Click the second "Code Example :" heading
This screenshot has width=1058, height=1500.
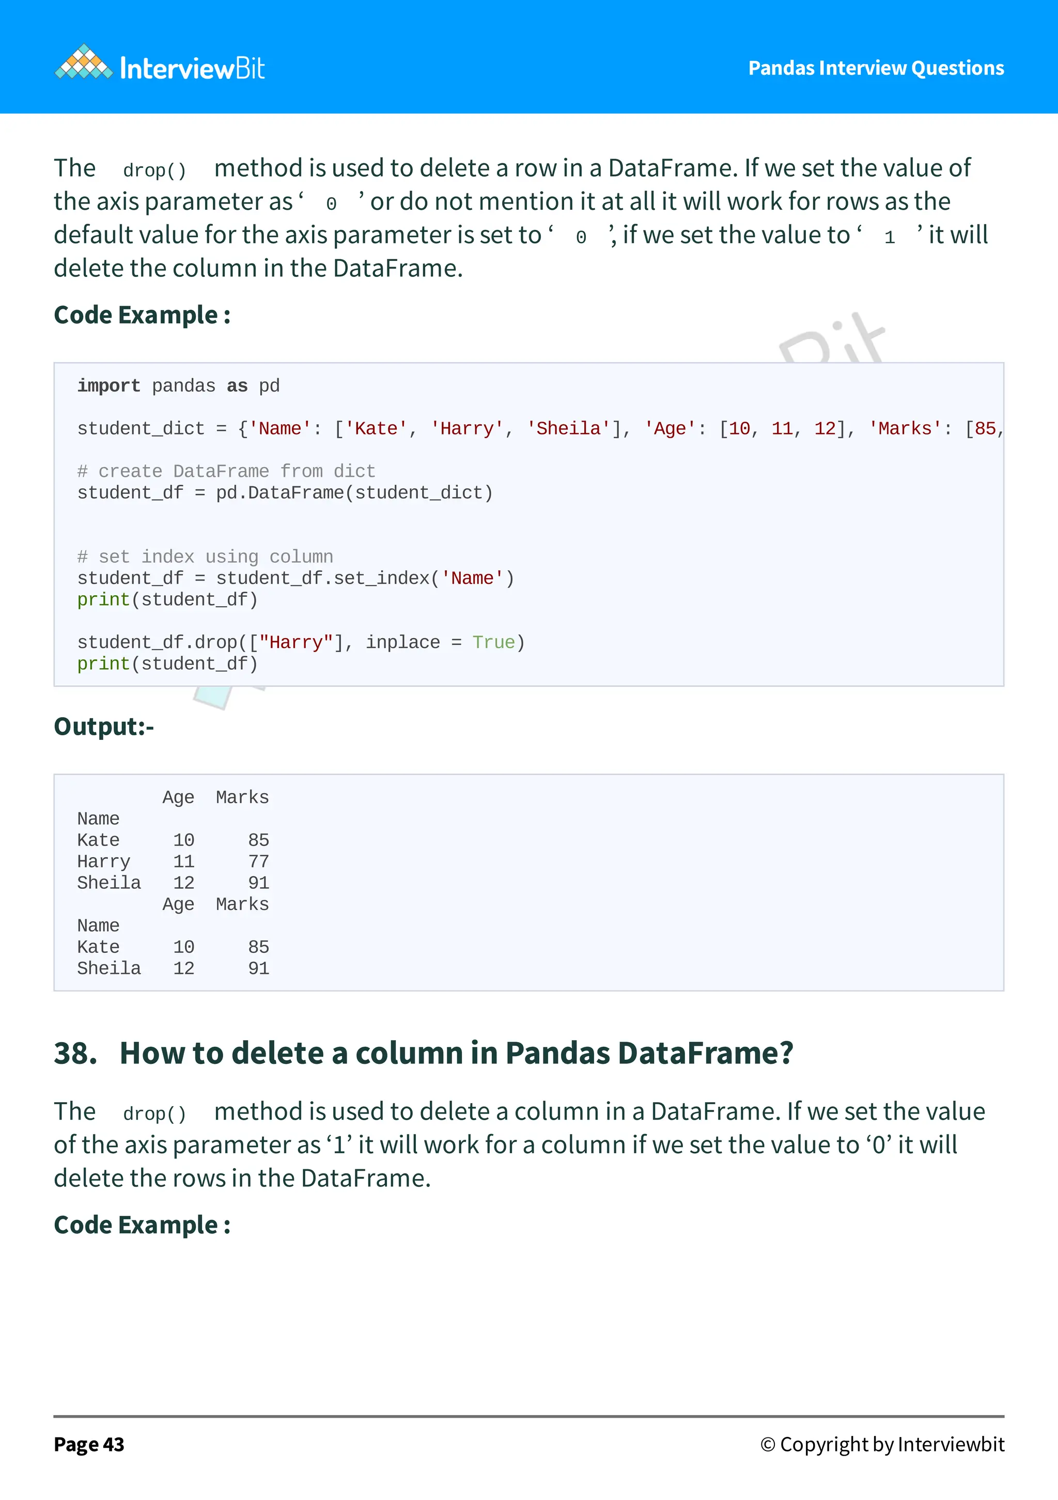[x=142, y=1225]
